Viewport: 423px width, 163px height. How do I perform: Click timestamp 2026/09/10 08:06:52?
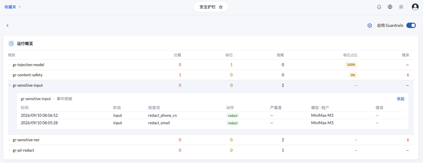[39, 115]
